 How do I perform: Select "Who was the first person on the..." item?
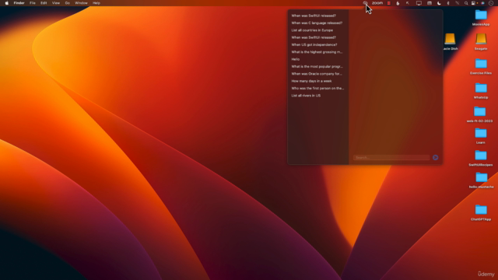tap(317, 88)
